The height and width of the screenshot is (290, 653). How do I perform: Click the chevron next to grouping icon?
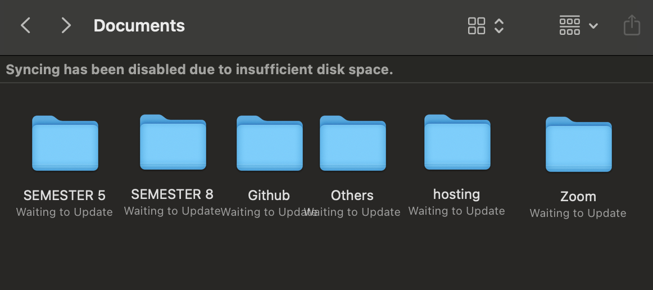pyautogui.click(x=593, y=26)
